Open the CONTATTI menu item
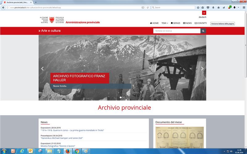Viewport: 247px width, 154px height. [x=201, y=23]
